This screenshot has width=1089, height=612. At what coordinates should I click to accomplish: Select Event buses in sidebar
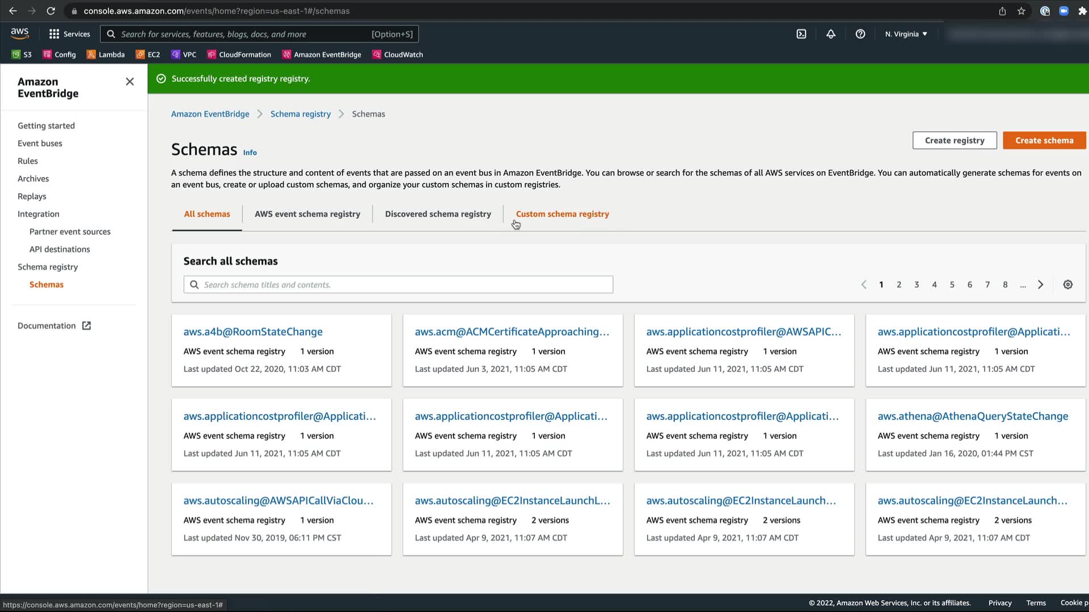[x=40, y=143]
